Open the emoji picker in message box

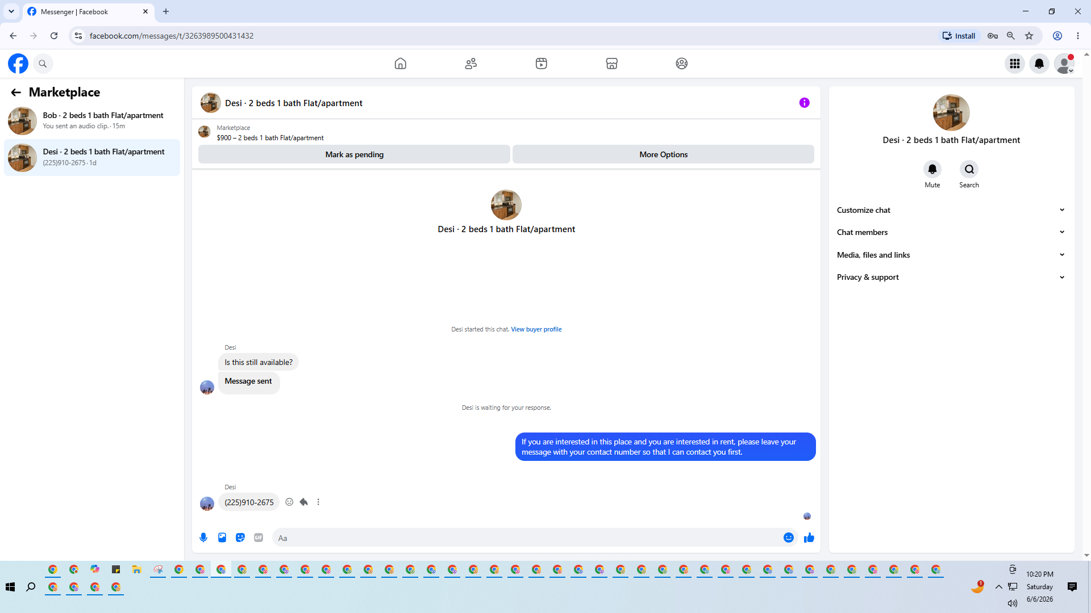click(789, 538)
